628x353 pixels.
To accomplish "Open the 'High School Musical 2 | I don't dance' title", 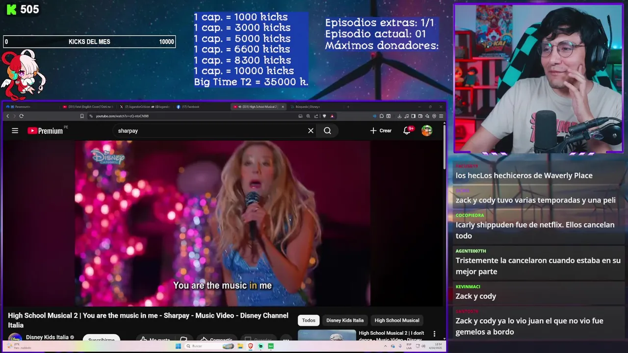I will click(x=391, y=336).
